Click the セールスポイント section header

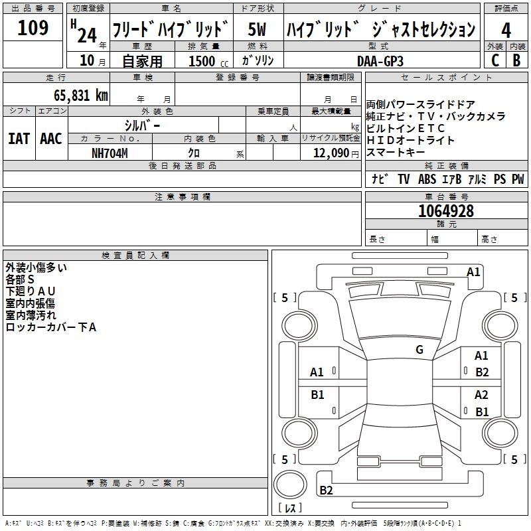[x=446, y=78]
